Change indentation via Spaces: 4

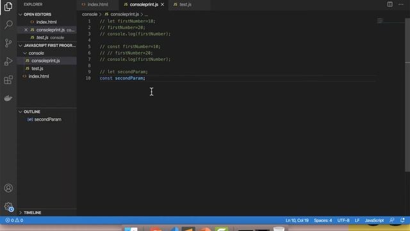323,220
